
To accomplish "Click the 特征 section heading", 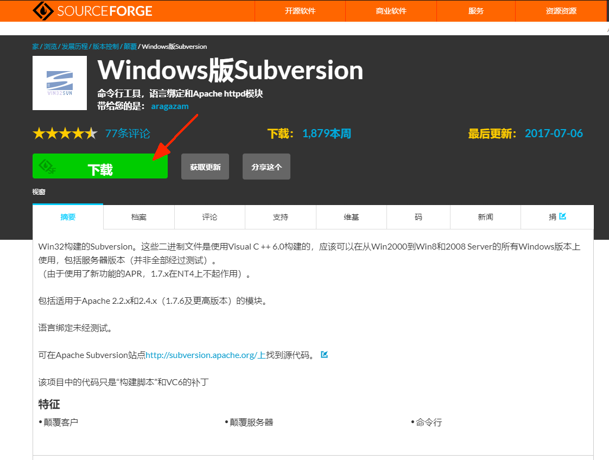I will tap(49, 405).
